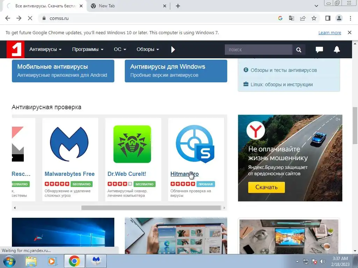
Task: Click the translate page icon
Action: 291,18
